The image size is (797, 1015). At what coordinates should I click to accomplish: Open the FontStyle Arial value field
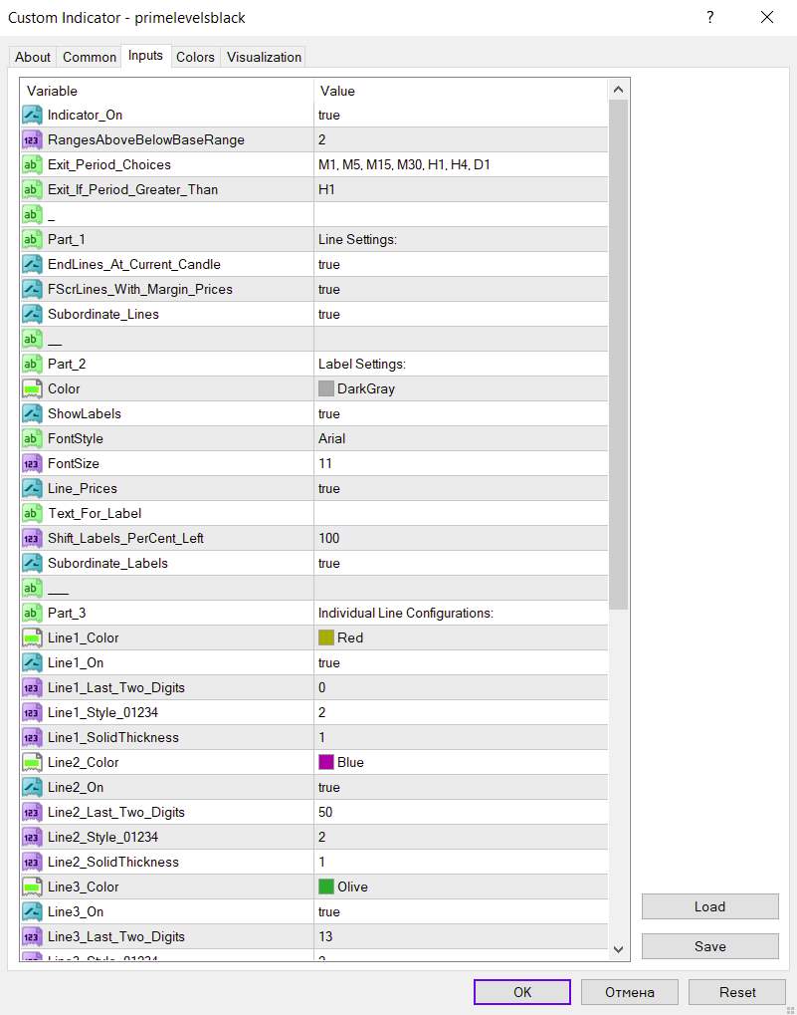332,438
